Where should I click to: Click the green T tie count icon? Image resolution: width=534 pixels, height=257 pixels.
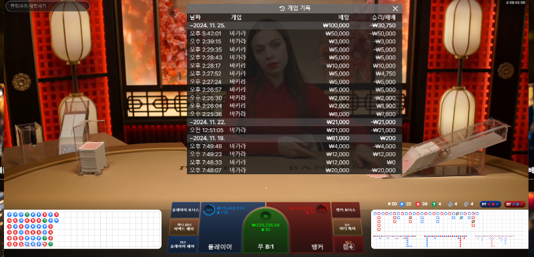(435, 204)
